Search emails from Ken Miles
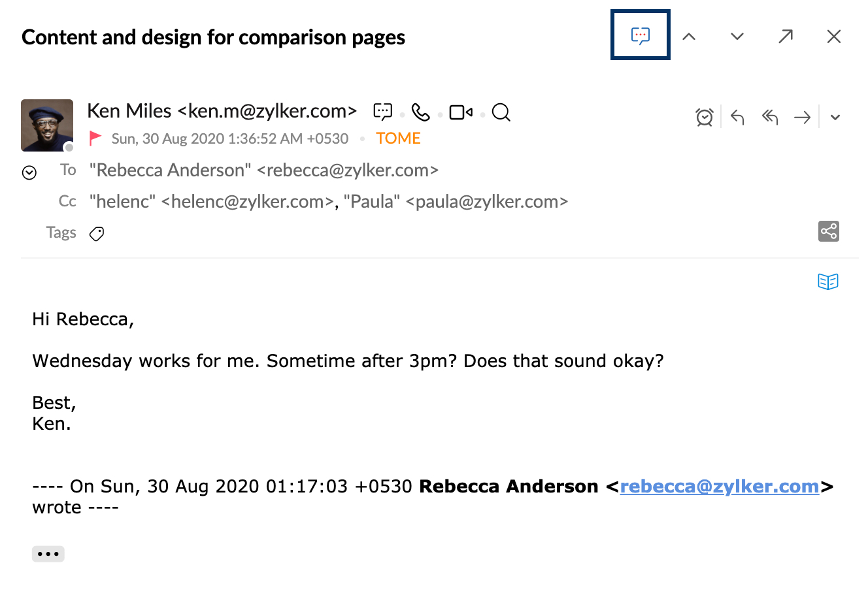Image resolution: width=868 pixels, height=597 pixels. [501, 112]
